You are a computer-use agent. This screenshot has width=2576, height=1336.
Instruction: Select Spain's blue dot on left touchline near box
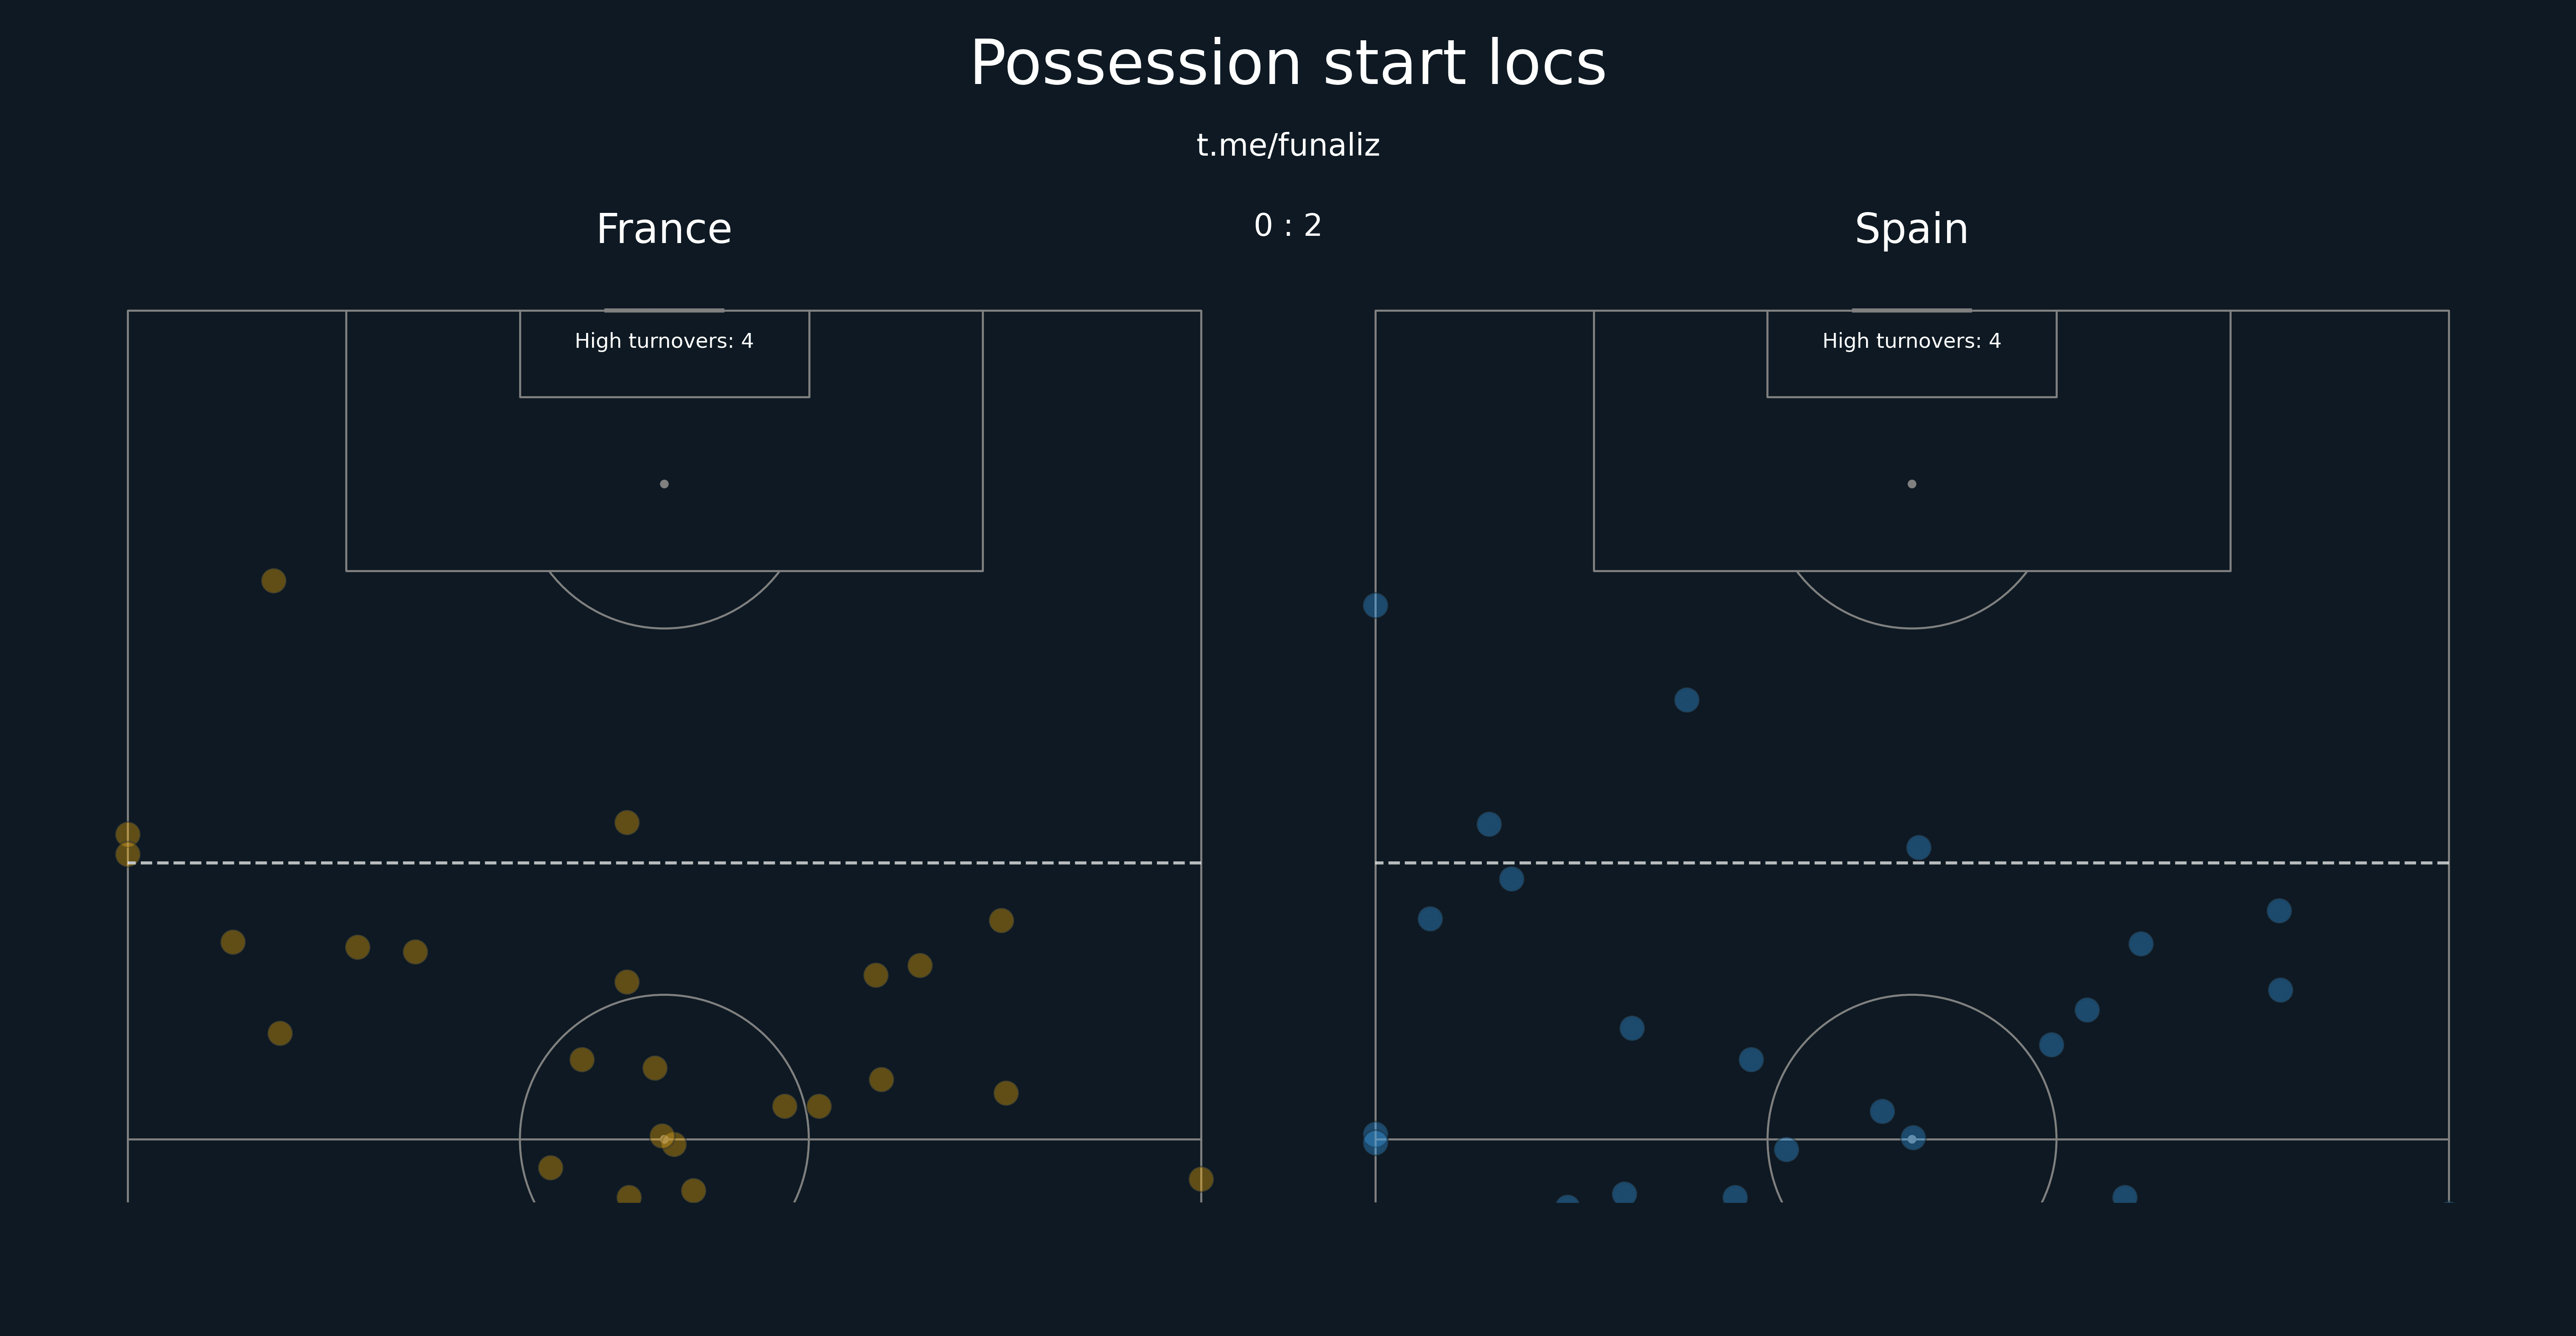(1375, 605)
